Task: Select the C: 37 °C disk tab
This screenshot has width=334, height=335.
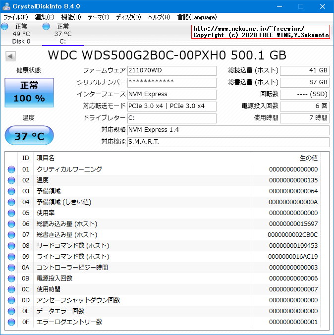Action: click(x=63, y=34)
